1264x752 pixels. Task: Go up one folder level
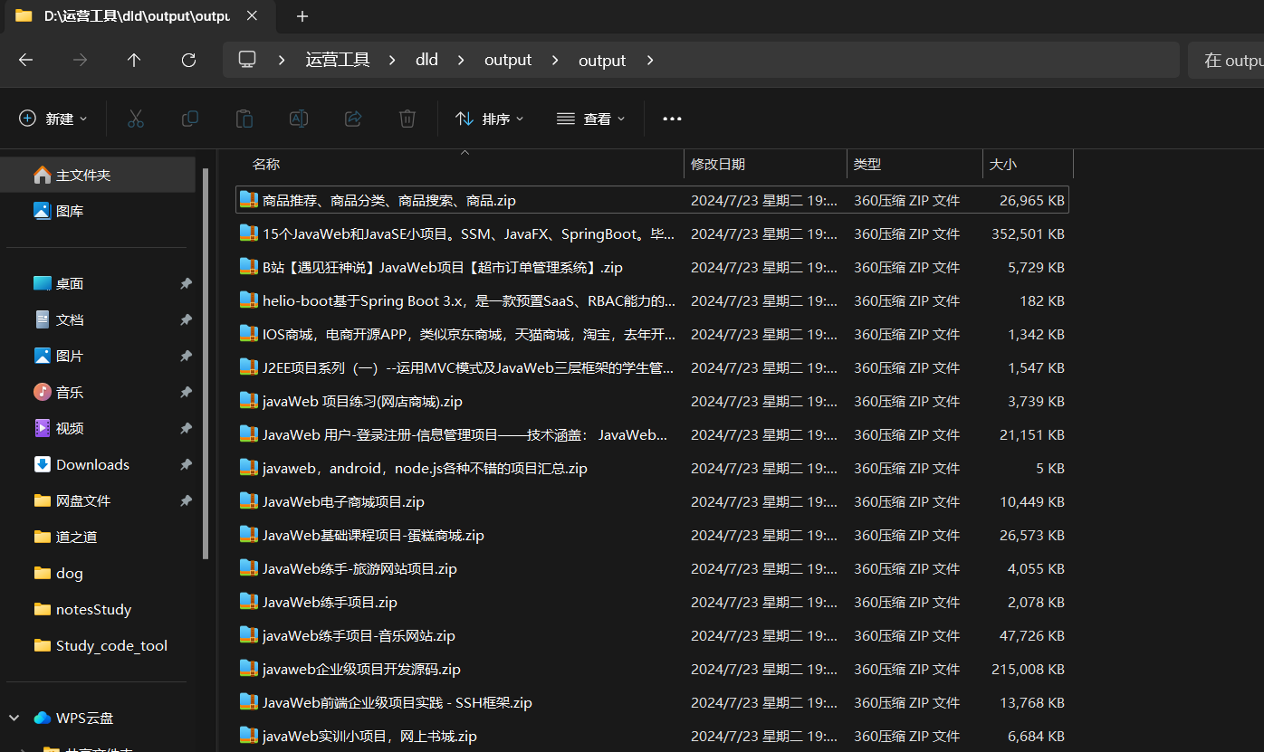pos(134,60)
